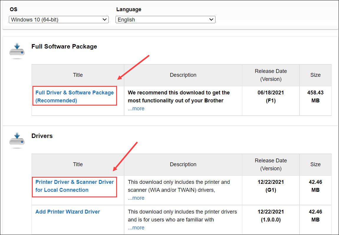Open the Language dropdown set to English
The image size is (339, 235).
coord(165,20)
